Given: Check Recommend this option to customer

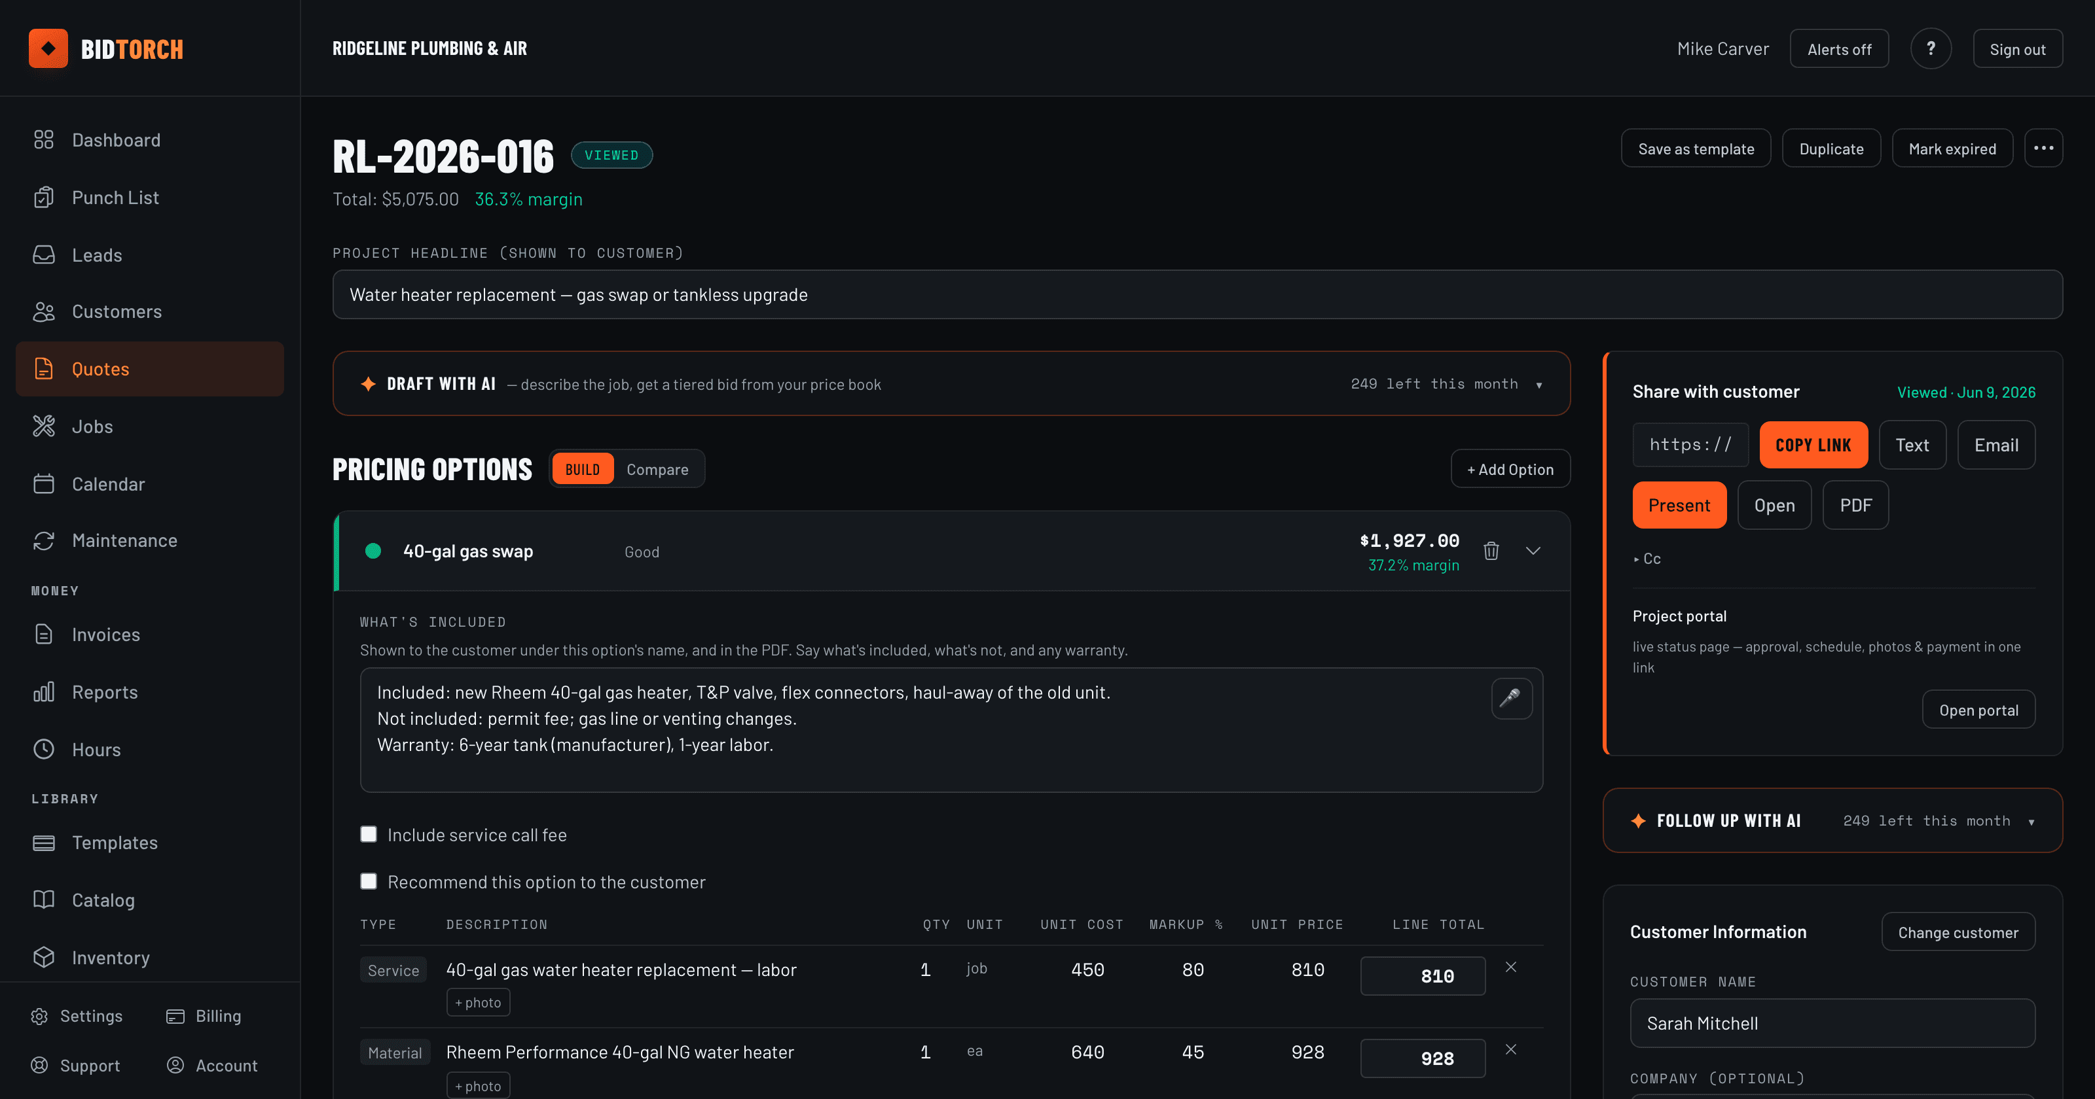Looking at the screenshot, I should coord(369,881).
